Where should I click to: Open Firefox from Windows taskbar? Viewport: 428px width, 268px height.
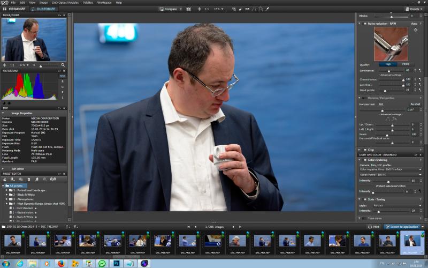(x=61, y=264)
